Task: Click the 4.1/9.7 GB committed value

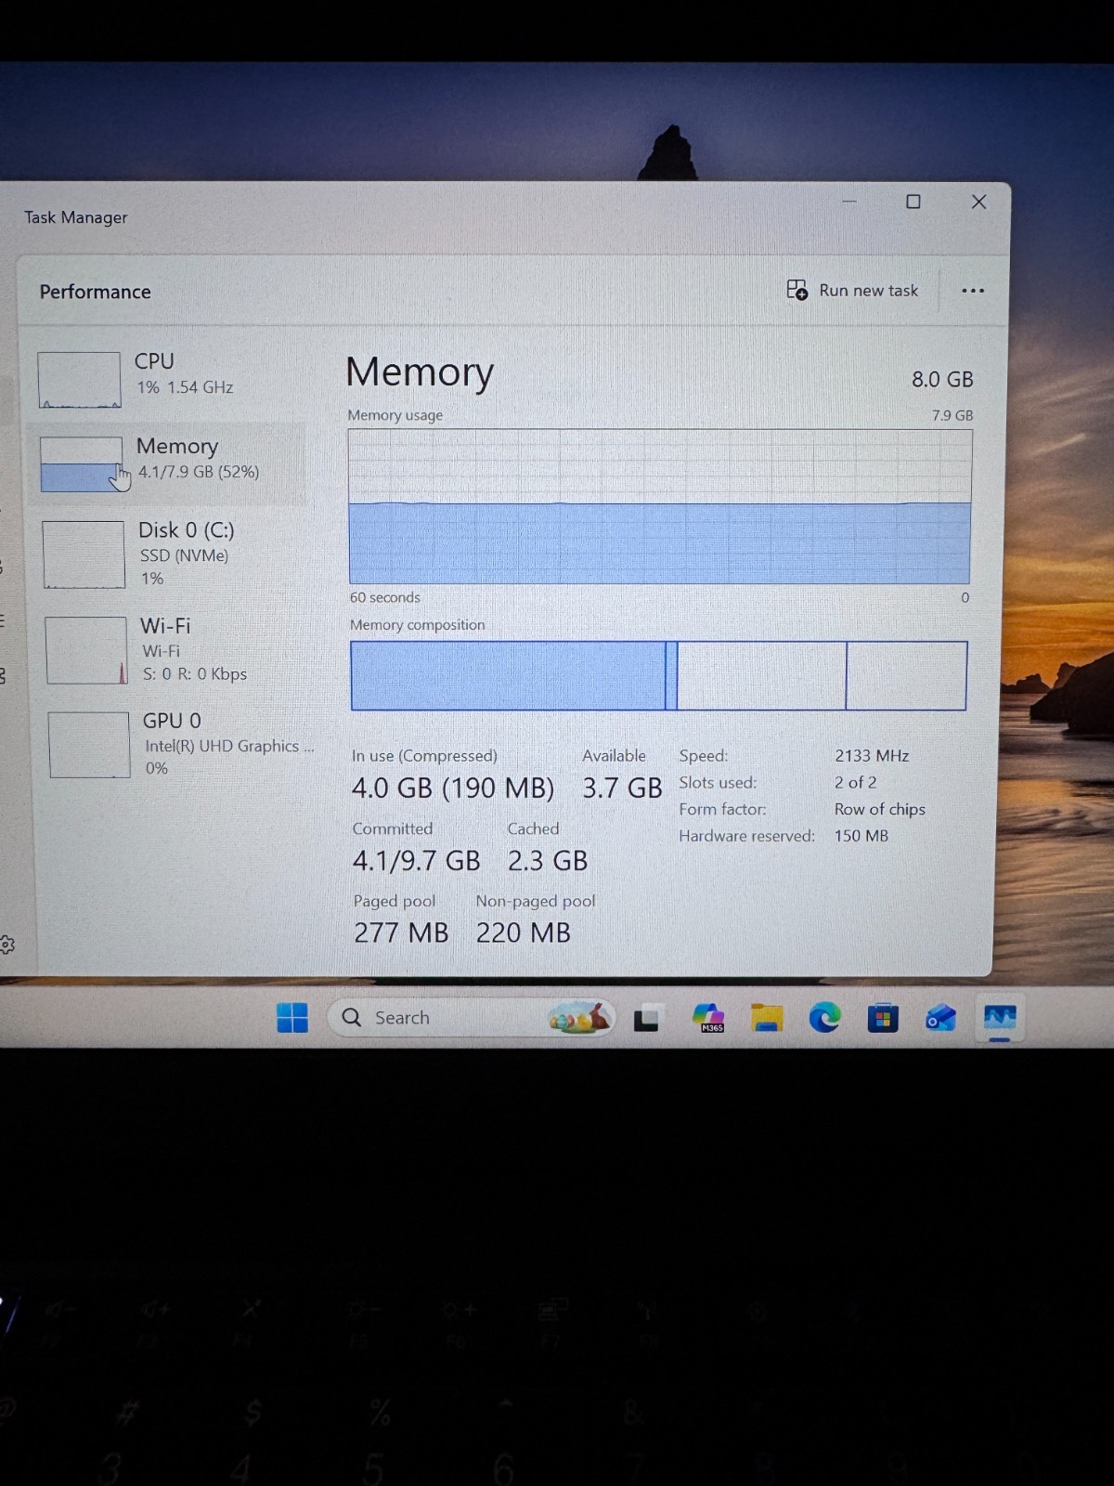Action: [x=417, y=861]
